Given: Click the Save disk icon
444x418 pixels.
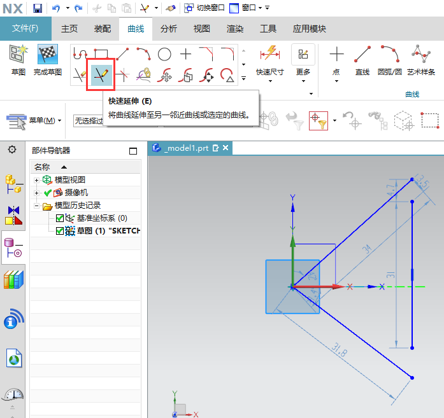Looking at the screenshot, I should point(38,8).
